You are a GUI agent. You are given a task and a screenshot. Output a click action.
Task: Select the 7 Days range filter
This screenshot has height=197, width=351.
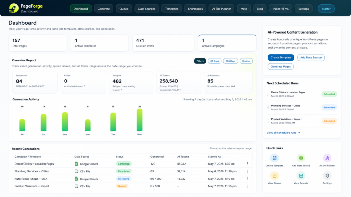pos(200,61)
